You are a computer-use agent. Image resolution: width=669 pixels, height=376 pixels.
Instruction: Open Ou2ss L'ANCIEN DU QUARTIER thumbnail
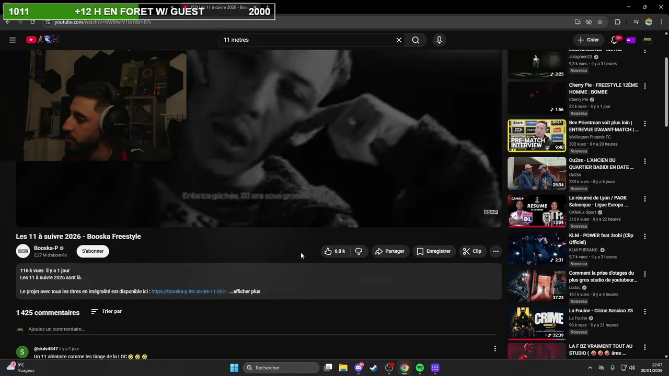(537, 173)
